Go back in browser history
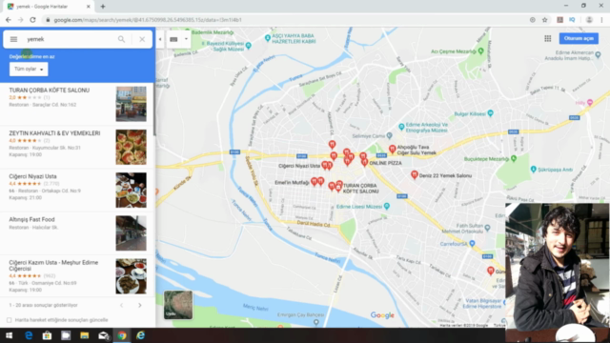Screen dimensions: 610x343 point(9,20)
